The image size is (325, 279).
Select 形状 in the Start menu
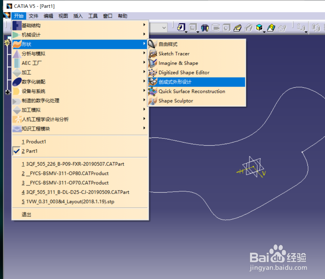click(x=80, y=44)
